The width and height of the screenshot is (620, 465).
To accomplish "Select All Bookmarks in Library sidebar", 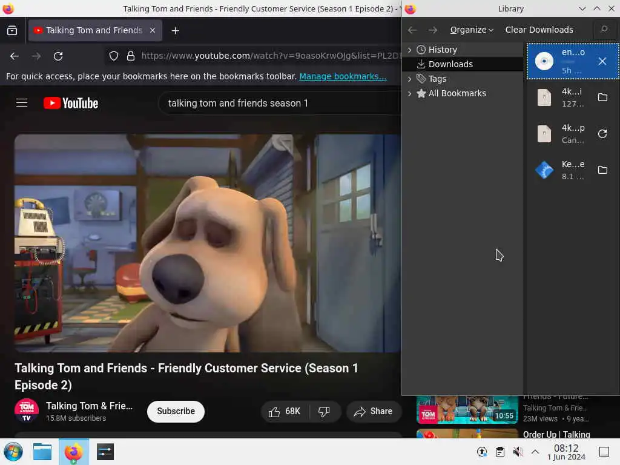I will point(457,94).
